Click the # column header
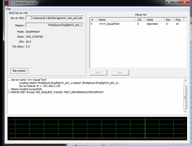This screenshot has width=192, height=146. pyautogui.click(x=94, y=20)
